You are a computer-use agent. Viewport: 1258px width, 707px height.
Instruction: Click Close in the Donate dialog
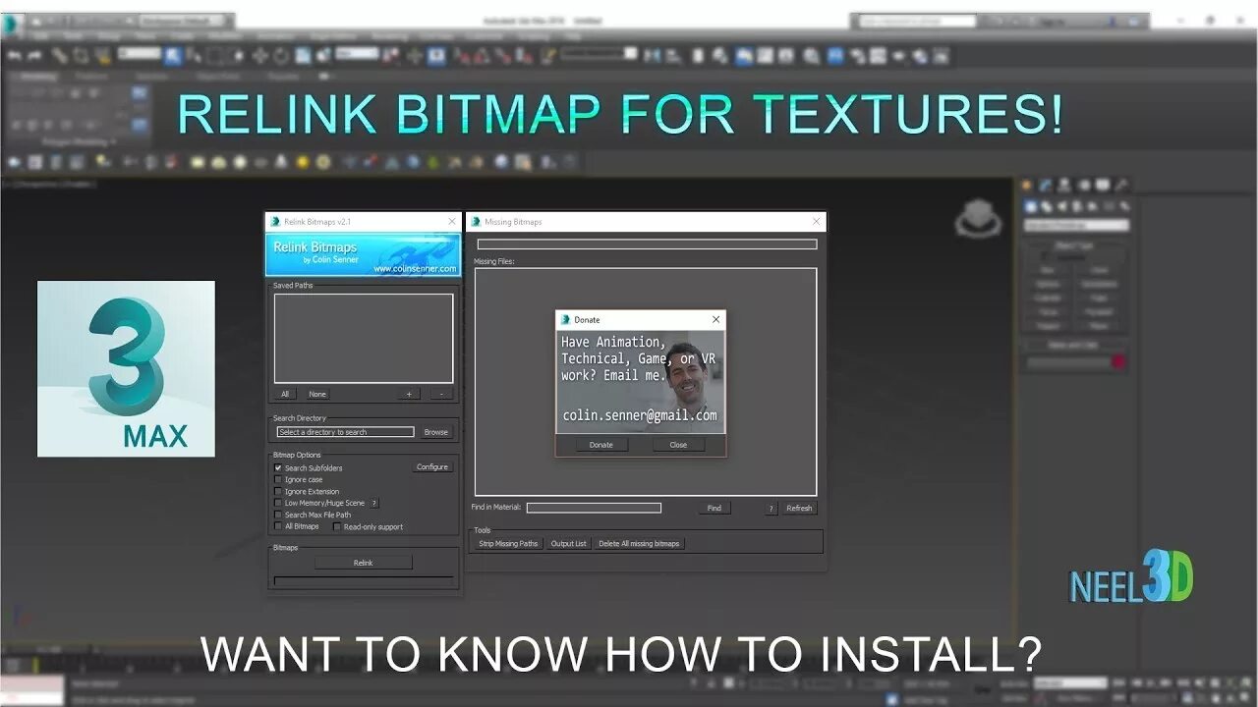(678, 445)
